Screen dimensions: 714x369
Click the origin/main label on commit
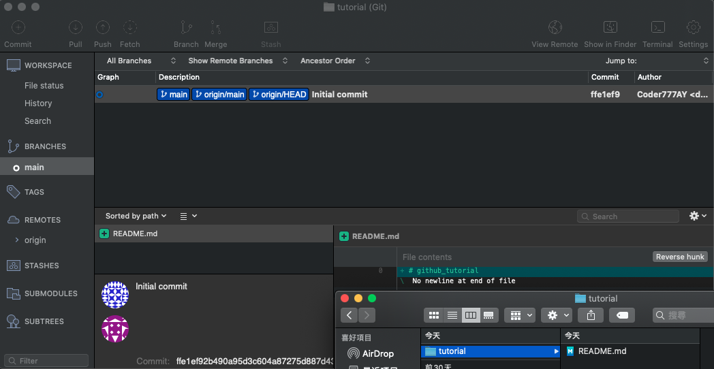219,95
